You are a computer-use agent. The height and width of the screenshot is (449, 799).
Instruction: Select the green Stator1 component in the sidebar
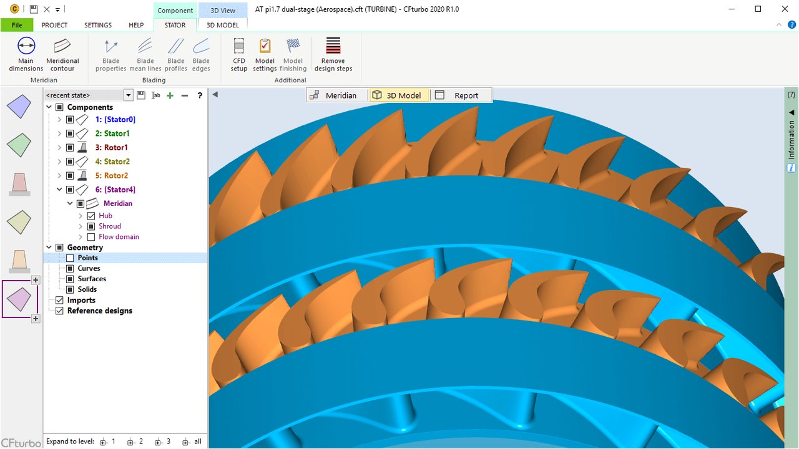(19, 145)
